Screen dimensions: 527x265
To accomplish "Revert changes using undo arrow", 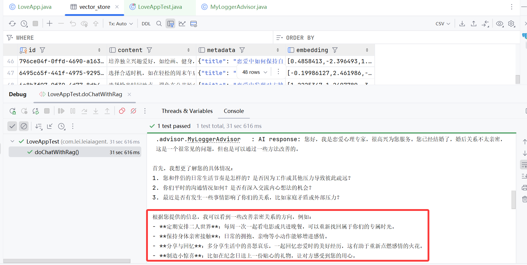I will click(73, 24).
